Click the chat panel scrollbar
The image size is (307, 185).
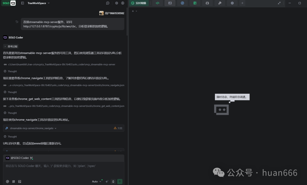point(127,22)
